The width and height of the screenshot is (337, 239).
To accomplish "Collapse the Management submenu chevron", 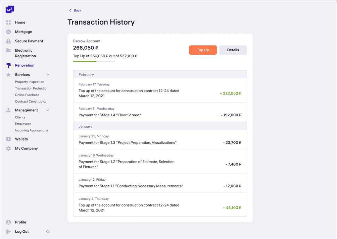I will click(48, 110).
